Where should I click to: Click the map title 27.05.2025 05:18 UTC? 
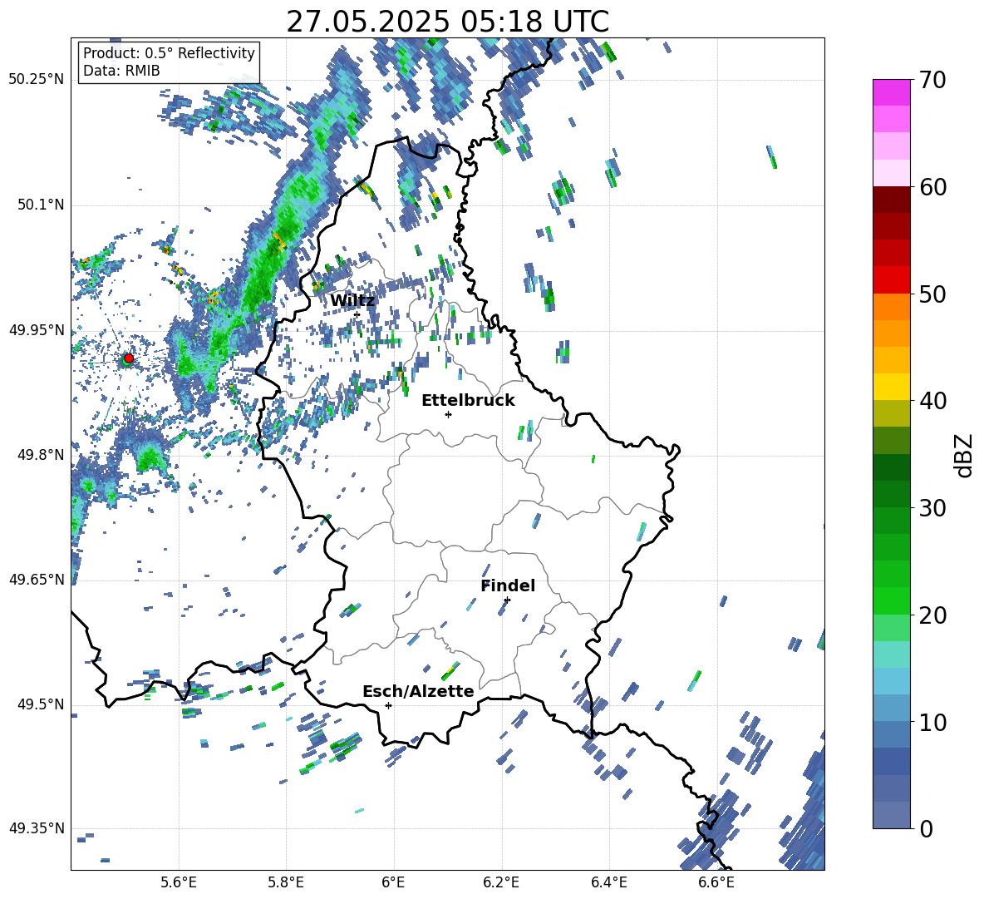447,22
